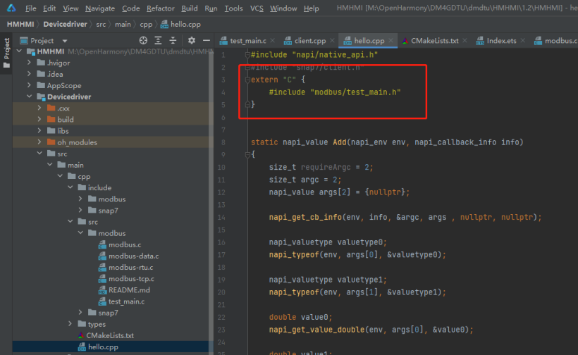Hide the Project panel with minus icon
This screenshot has height=355, width=578.
click(207, 41)
